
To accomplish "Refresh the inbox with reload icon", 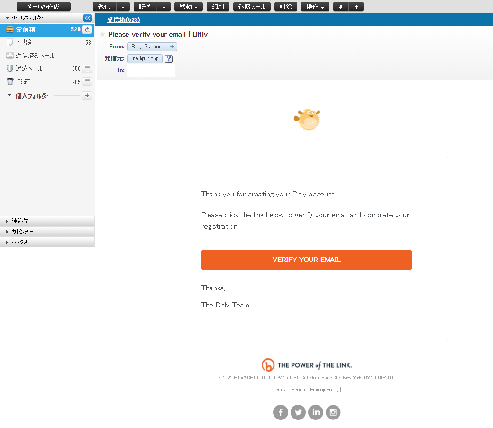I will tap(87, 29).
